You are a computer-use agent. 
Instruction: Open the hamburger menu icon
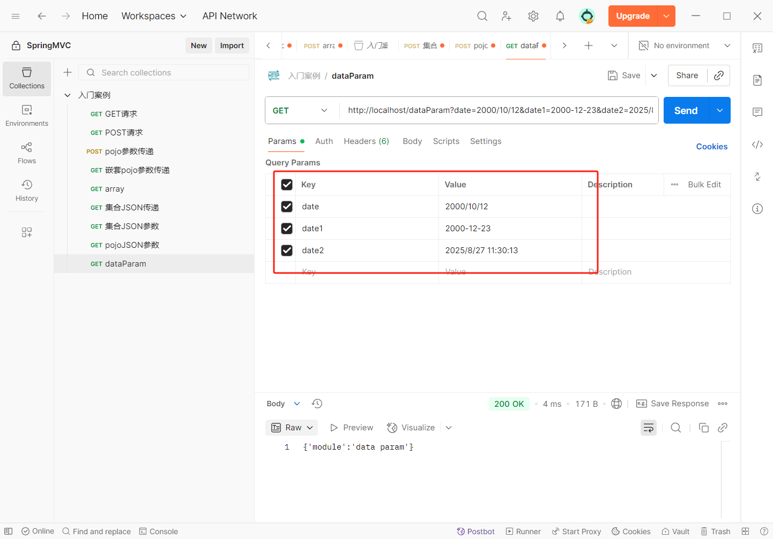pos(16,16)
